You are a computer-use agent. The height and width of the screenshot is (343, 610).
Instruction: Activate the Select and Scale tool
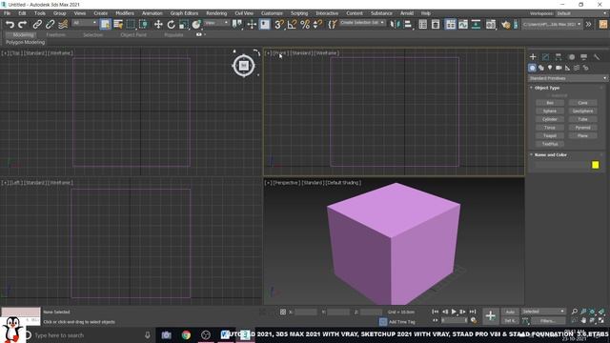(x=184, y=24)
